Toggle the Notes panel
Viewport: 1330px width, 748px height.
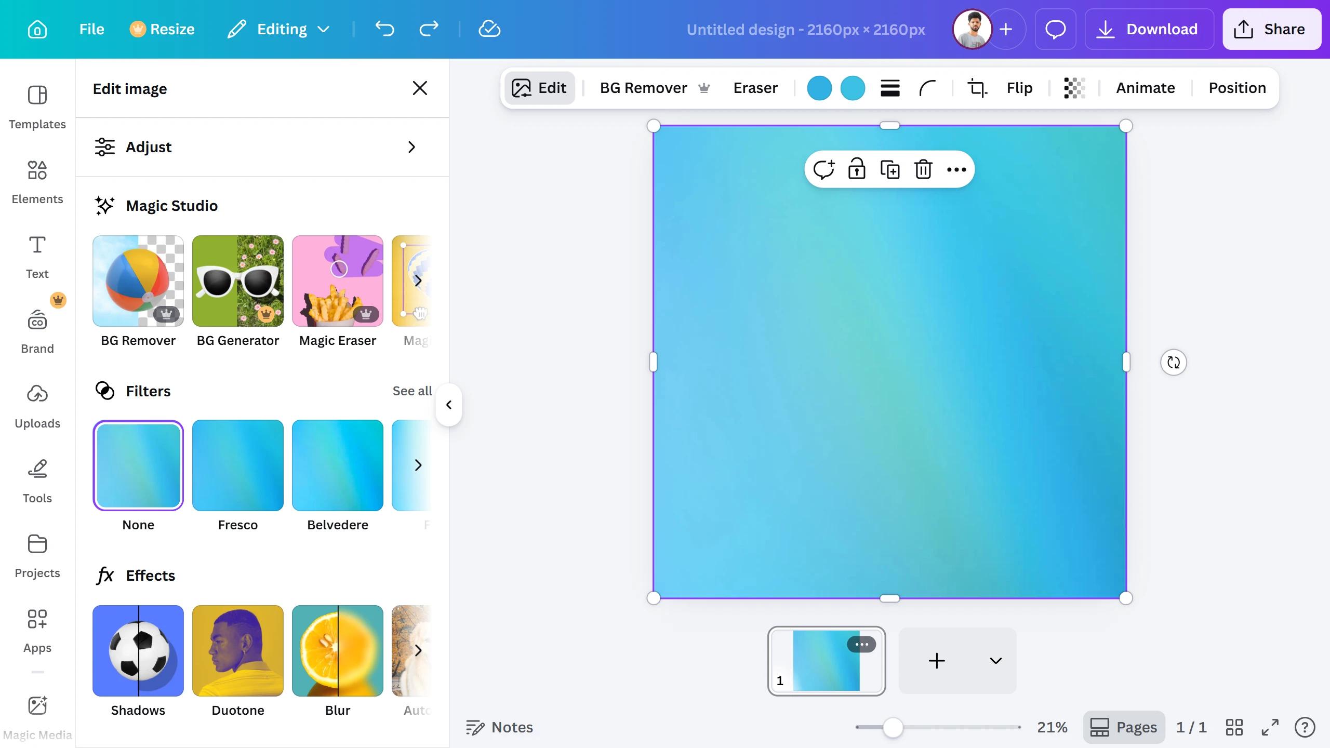[499, 727]
